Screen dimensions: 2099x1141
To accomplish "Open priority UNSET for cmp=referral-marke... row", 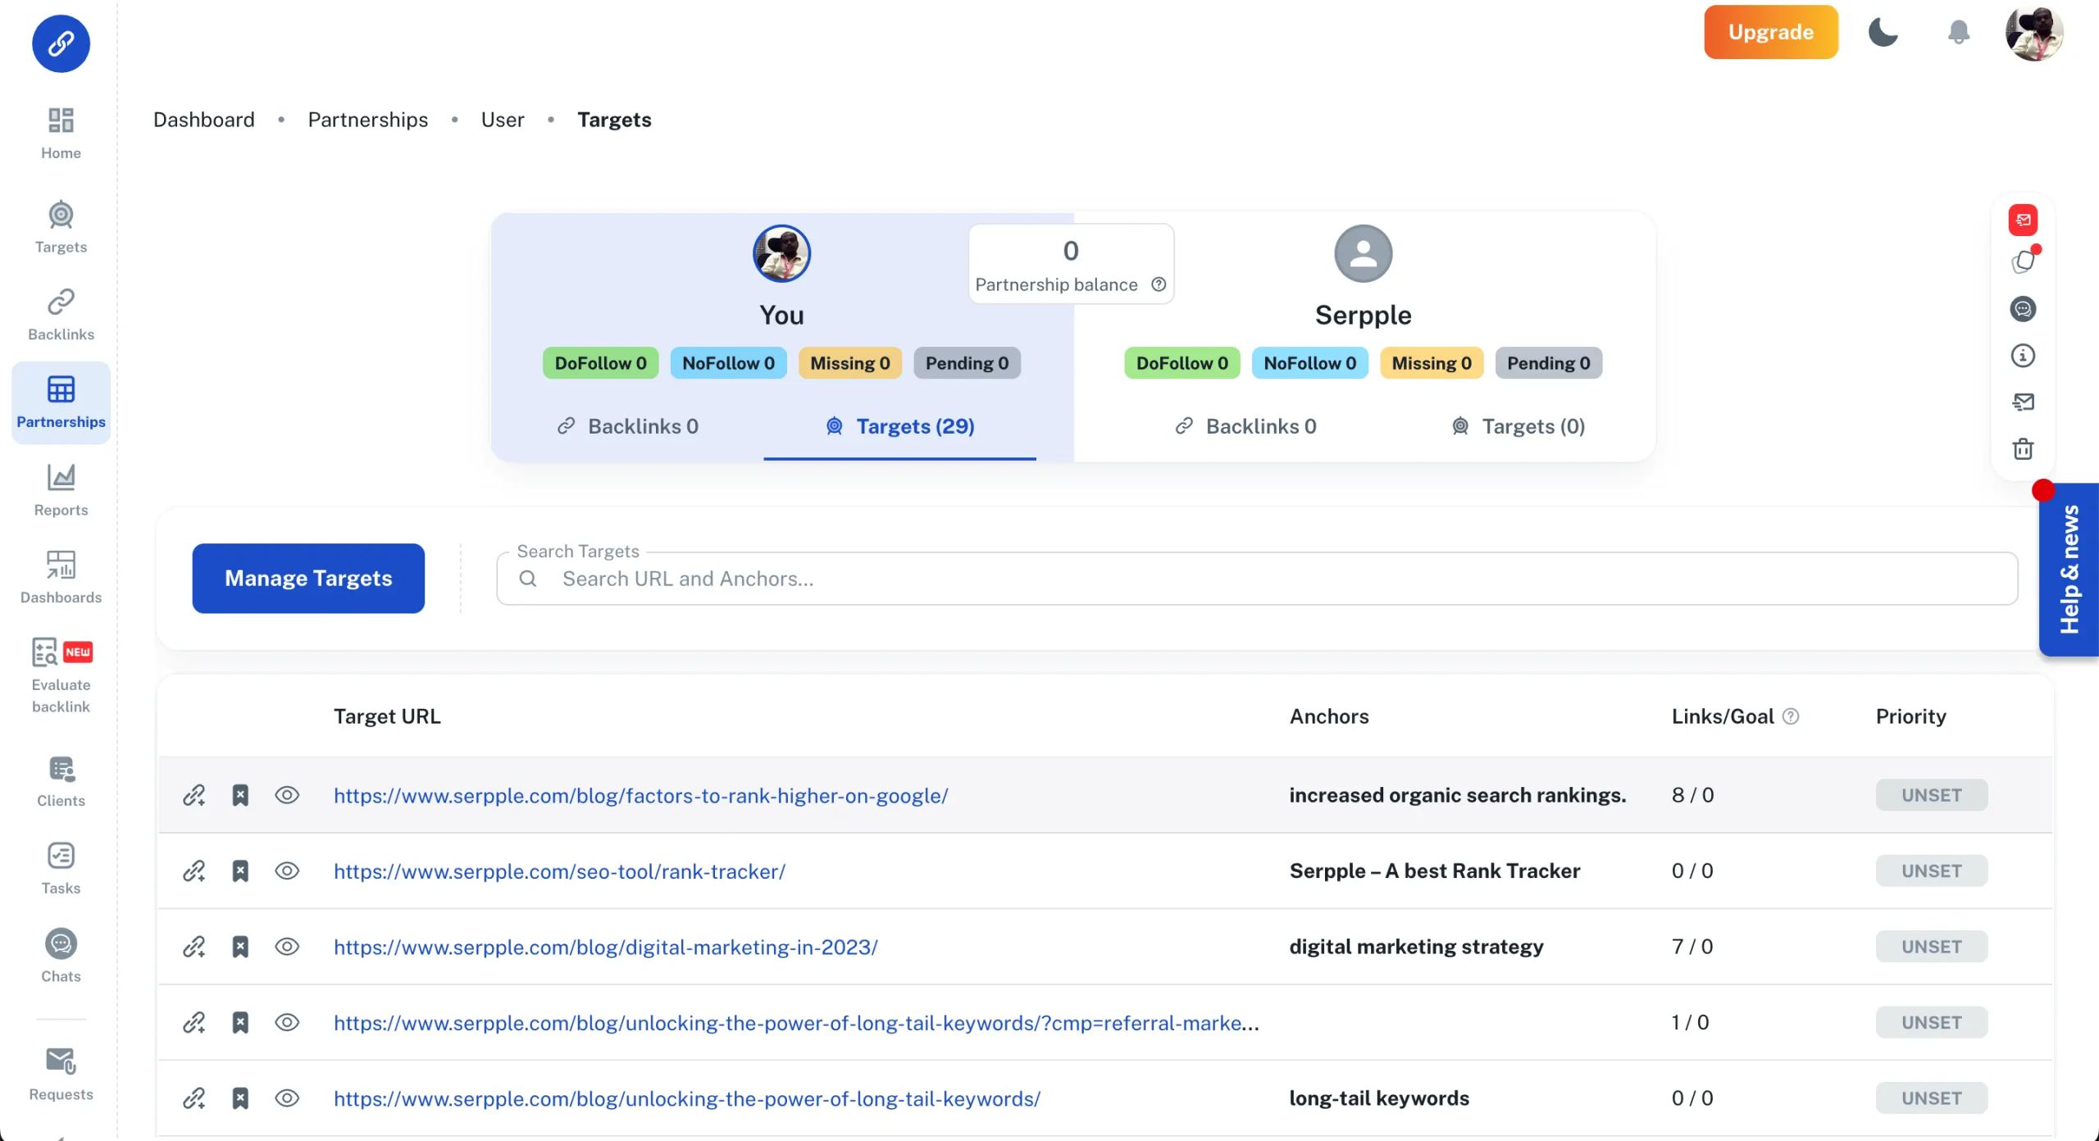I will click(x=1932, y=1023).
